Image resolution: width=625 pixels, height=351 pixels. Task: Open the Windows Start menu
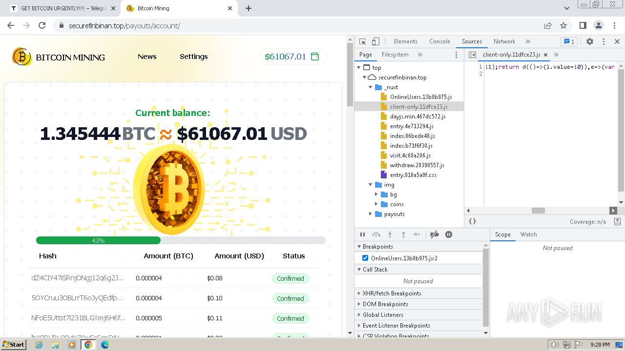point(14,344)
